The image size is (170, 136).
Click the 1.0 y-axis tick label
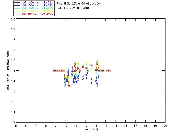point(13,122)
